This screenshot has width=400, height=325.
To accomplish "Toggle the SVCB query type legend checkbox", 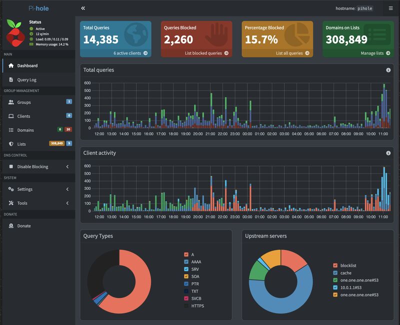I will pyautogui.click(x=186, y=298).
